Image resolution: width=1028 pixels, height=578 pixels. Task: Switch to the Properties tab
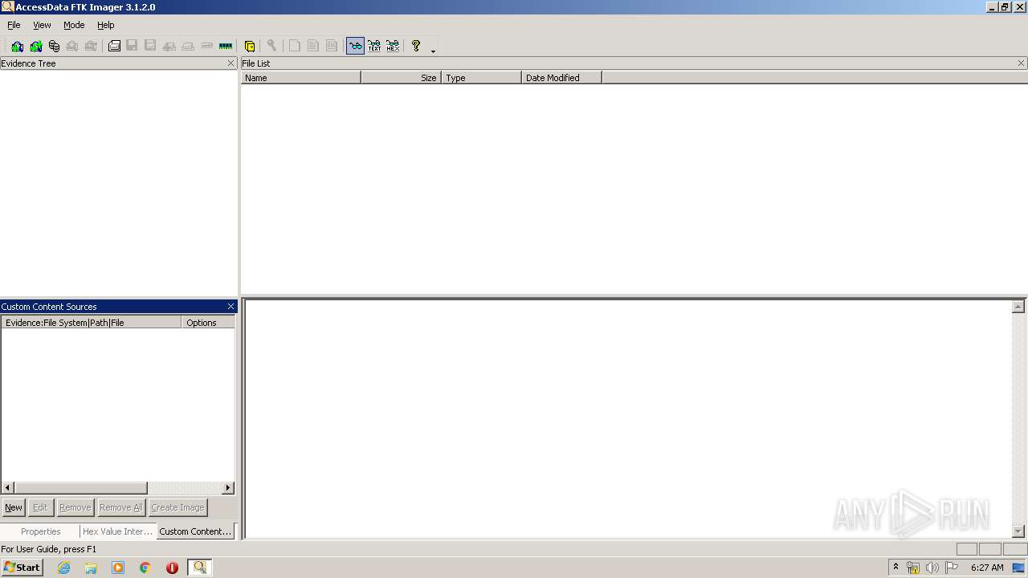[x=40, y=531]
